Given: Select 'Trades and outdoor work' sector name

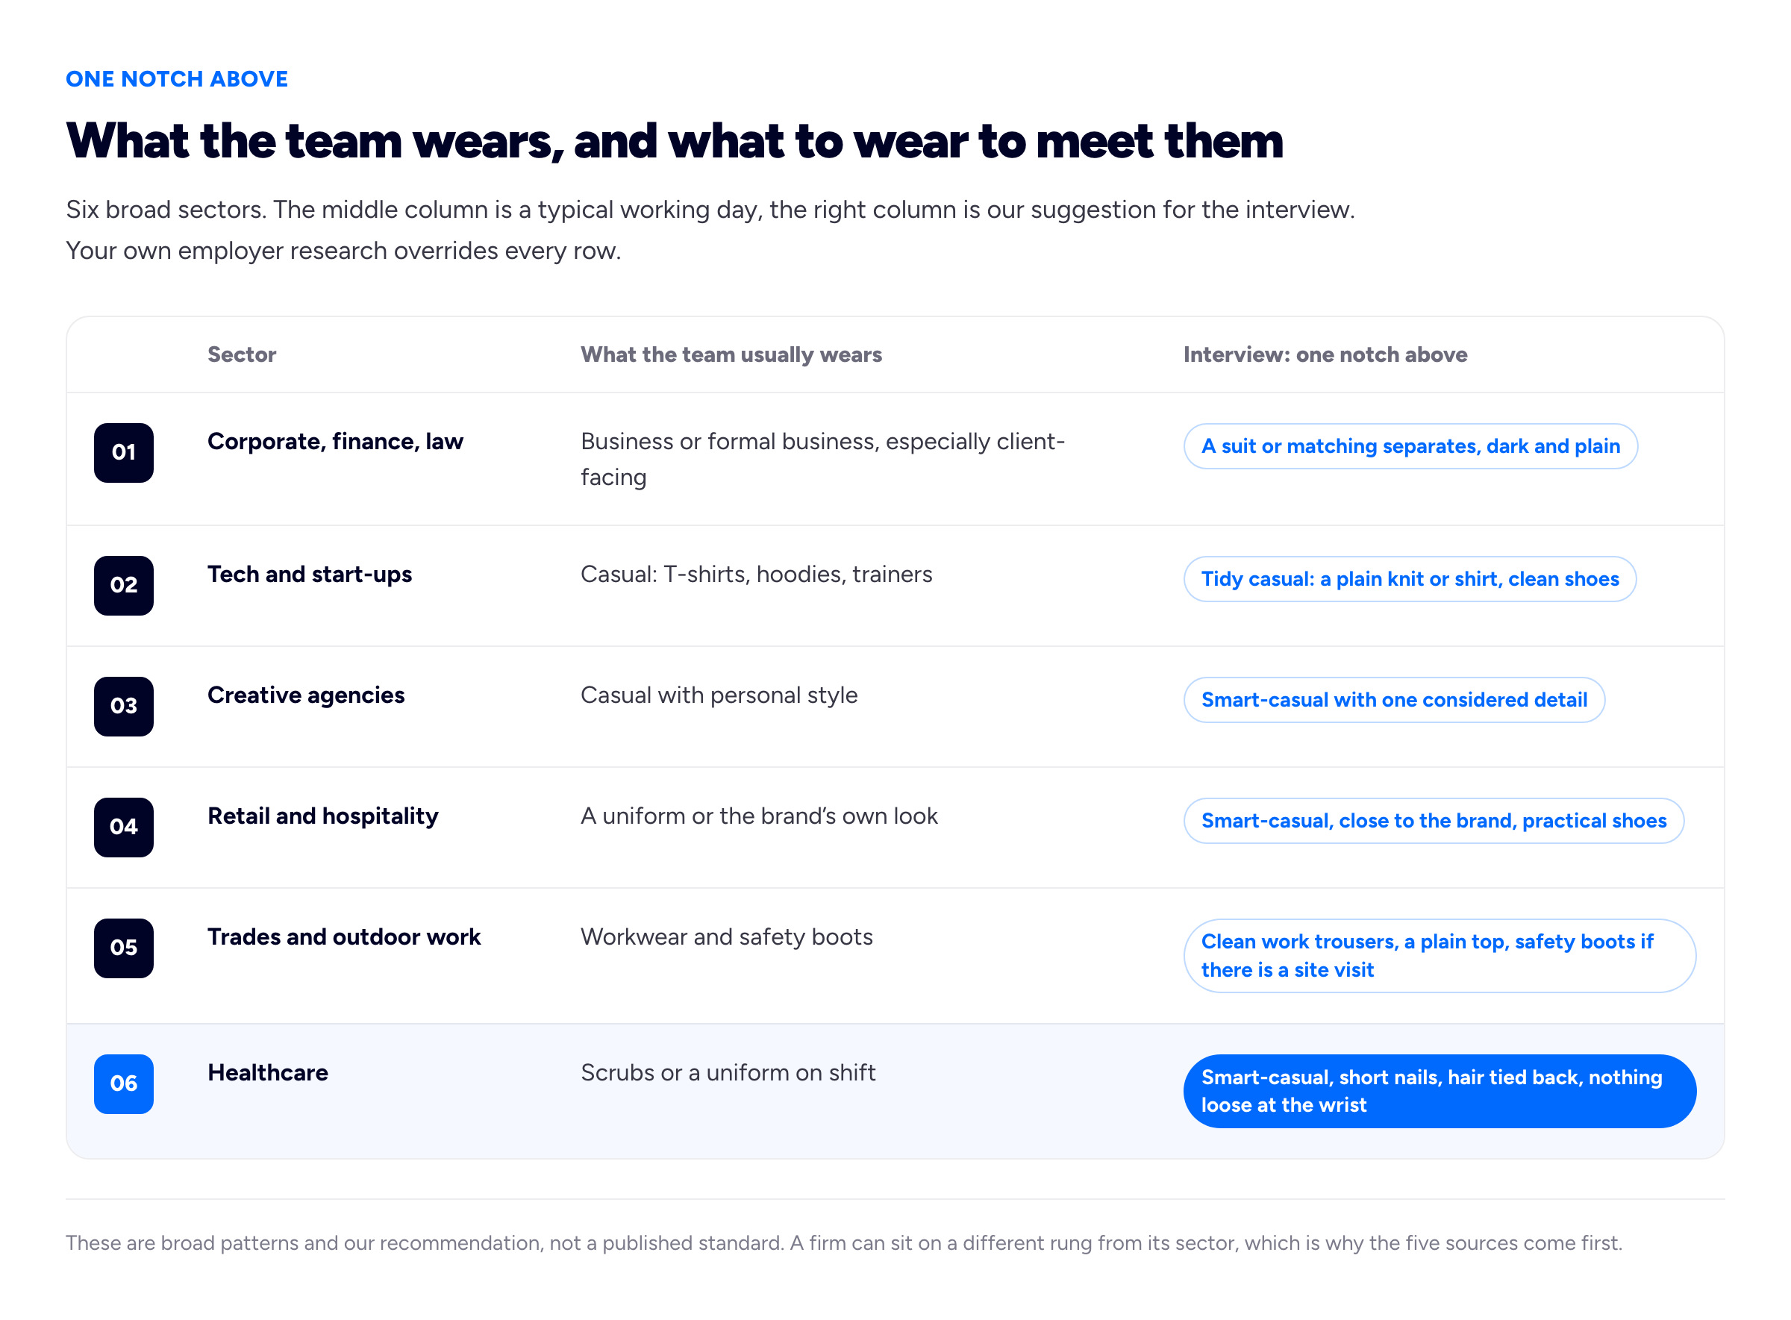Looking at the screenshot, I should point(344,936).
